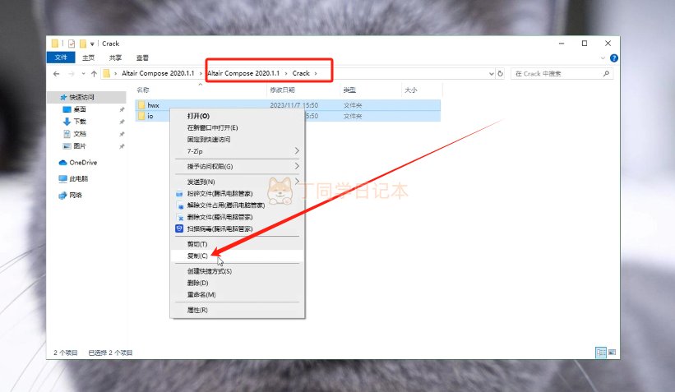Go to 下载 in sidebar
The width and height of the screenshot is (675, 392).
coord(80,122)
